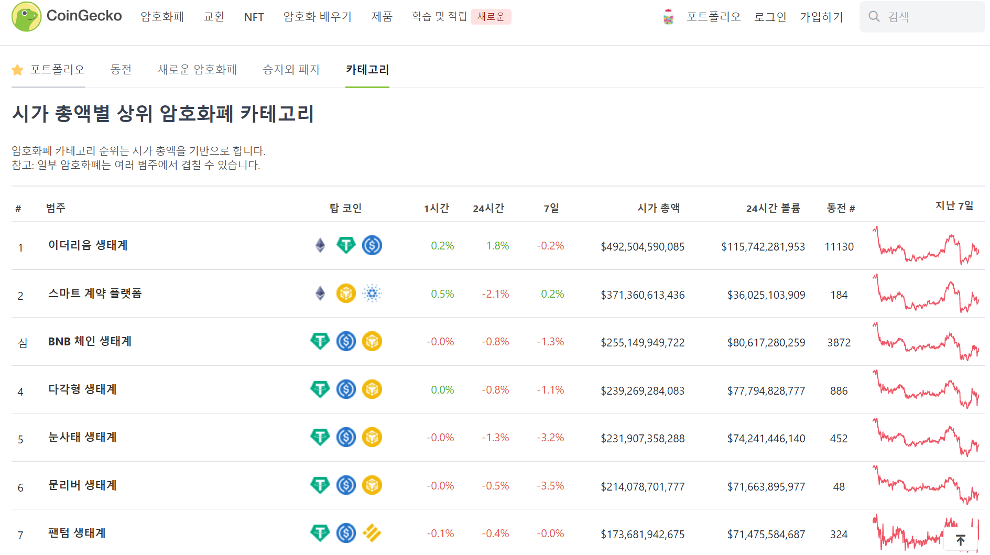The image size is (990, 555).
Task: Open the 암호화폐 top menu
Action: [x=162, y=17]
